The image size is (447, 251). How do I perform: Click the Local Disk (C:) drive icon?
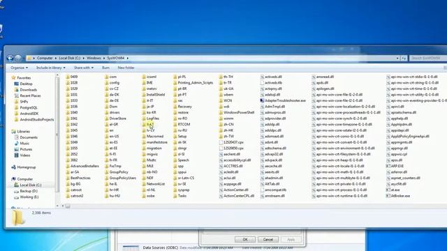coord(16,185)
